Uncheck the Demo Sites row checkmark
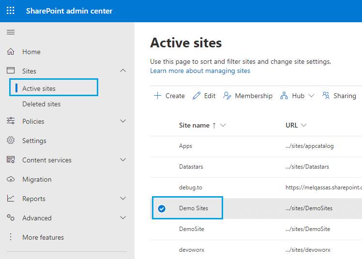 coord(162,208)
